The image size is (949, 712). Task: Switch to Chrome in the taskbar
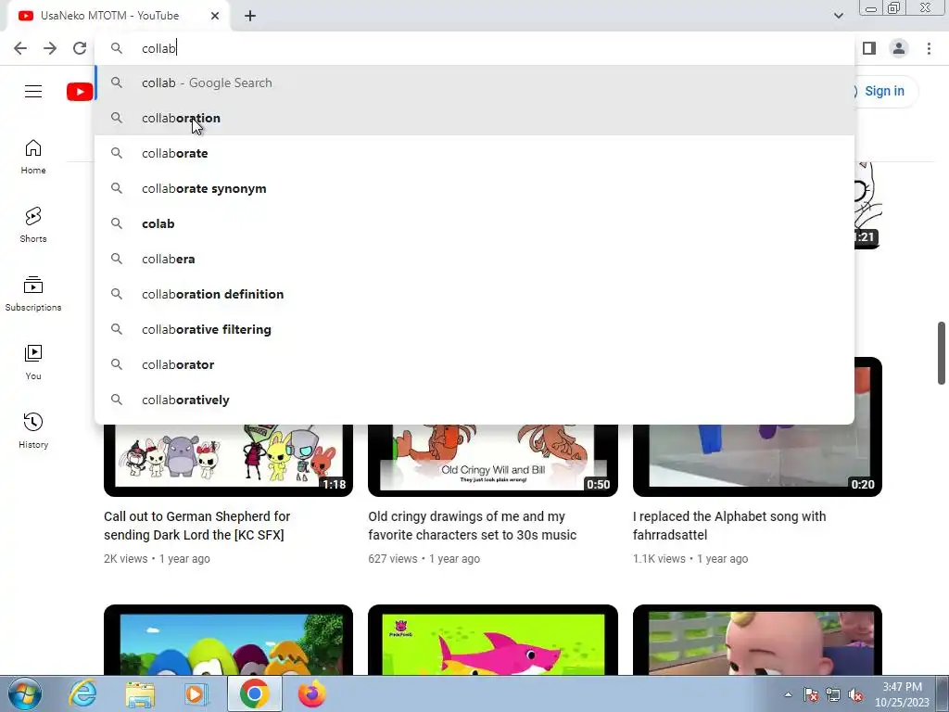point(254,693)
